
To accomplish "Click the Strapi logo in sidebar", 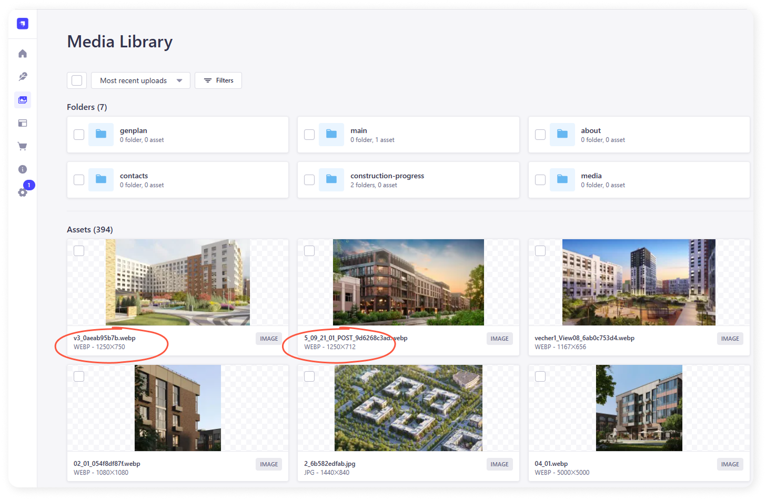I will pyautogui.click(x=23, y=24).
